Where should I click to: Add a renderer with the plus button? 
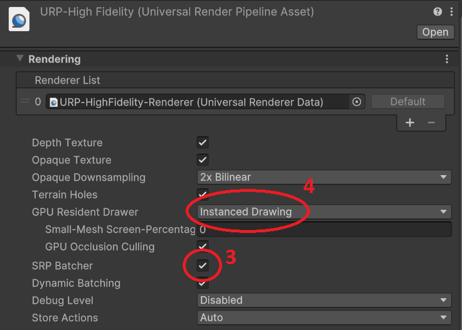click(409, 123)
